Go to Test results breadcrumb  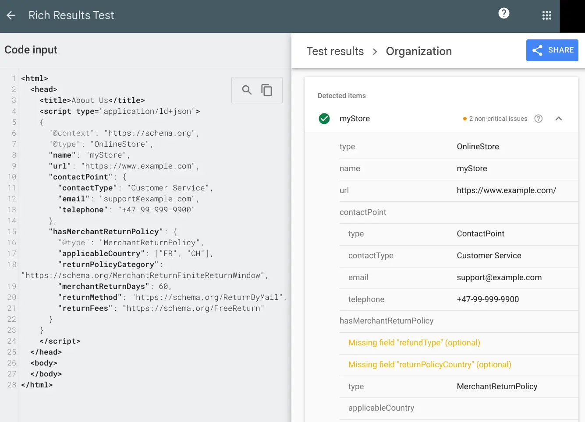click(335, 51)
